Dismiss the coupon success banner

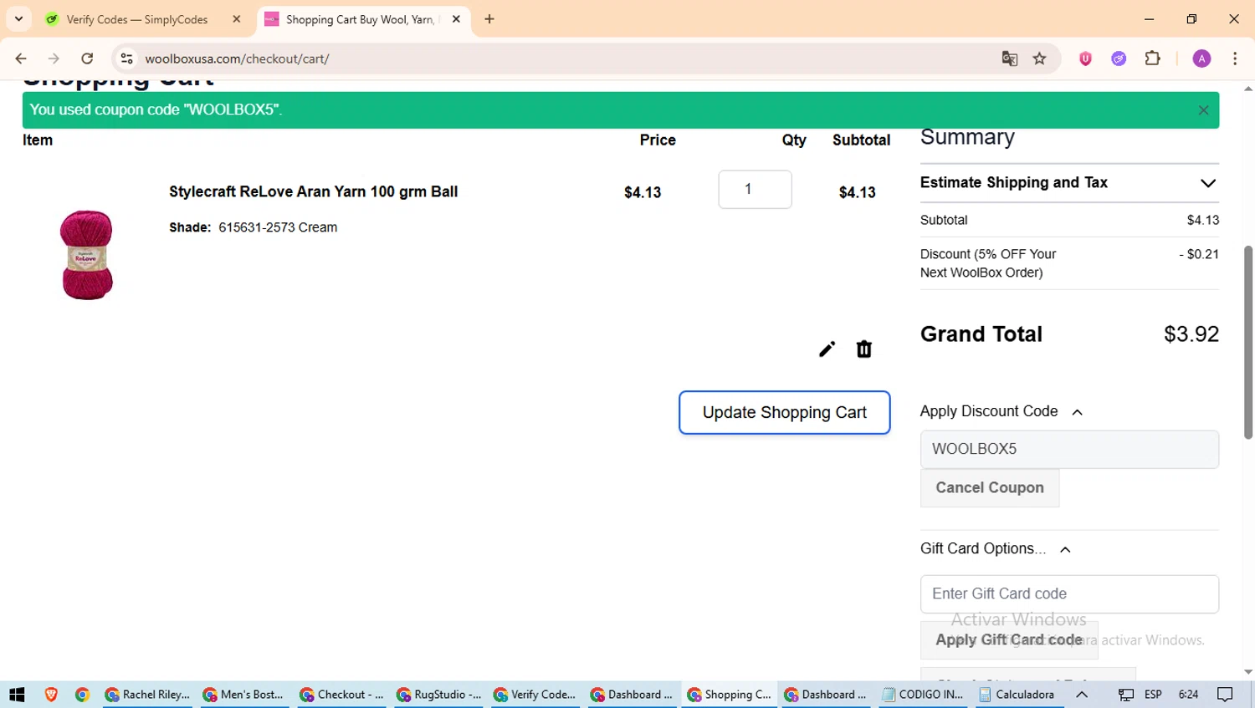pos(1203,110)
